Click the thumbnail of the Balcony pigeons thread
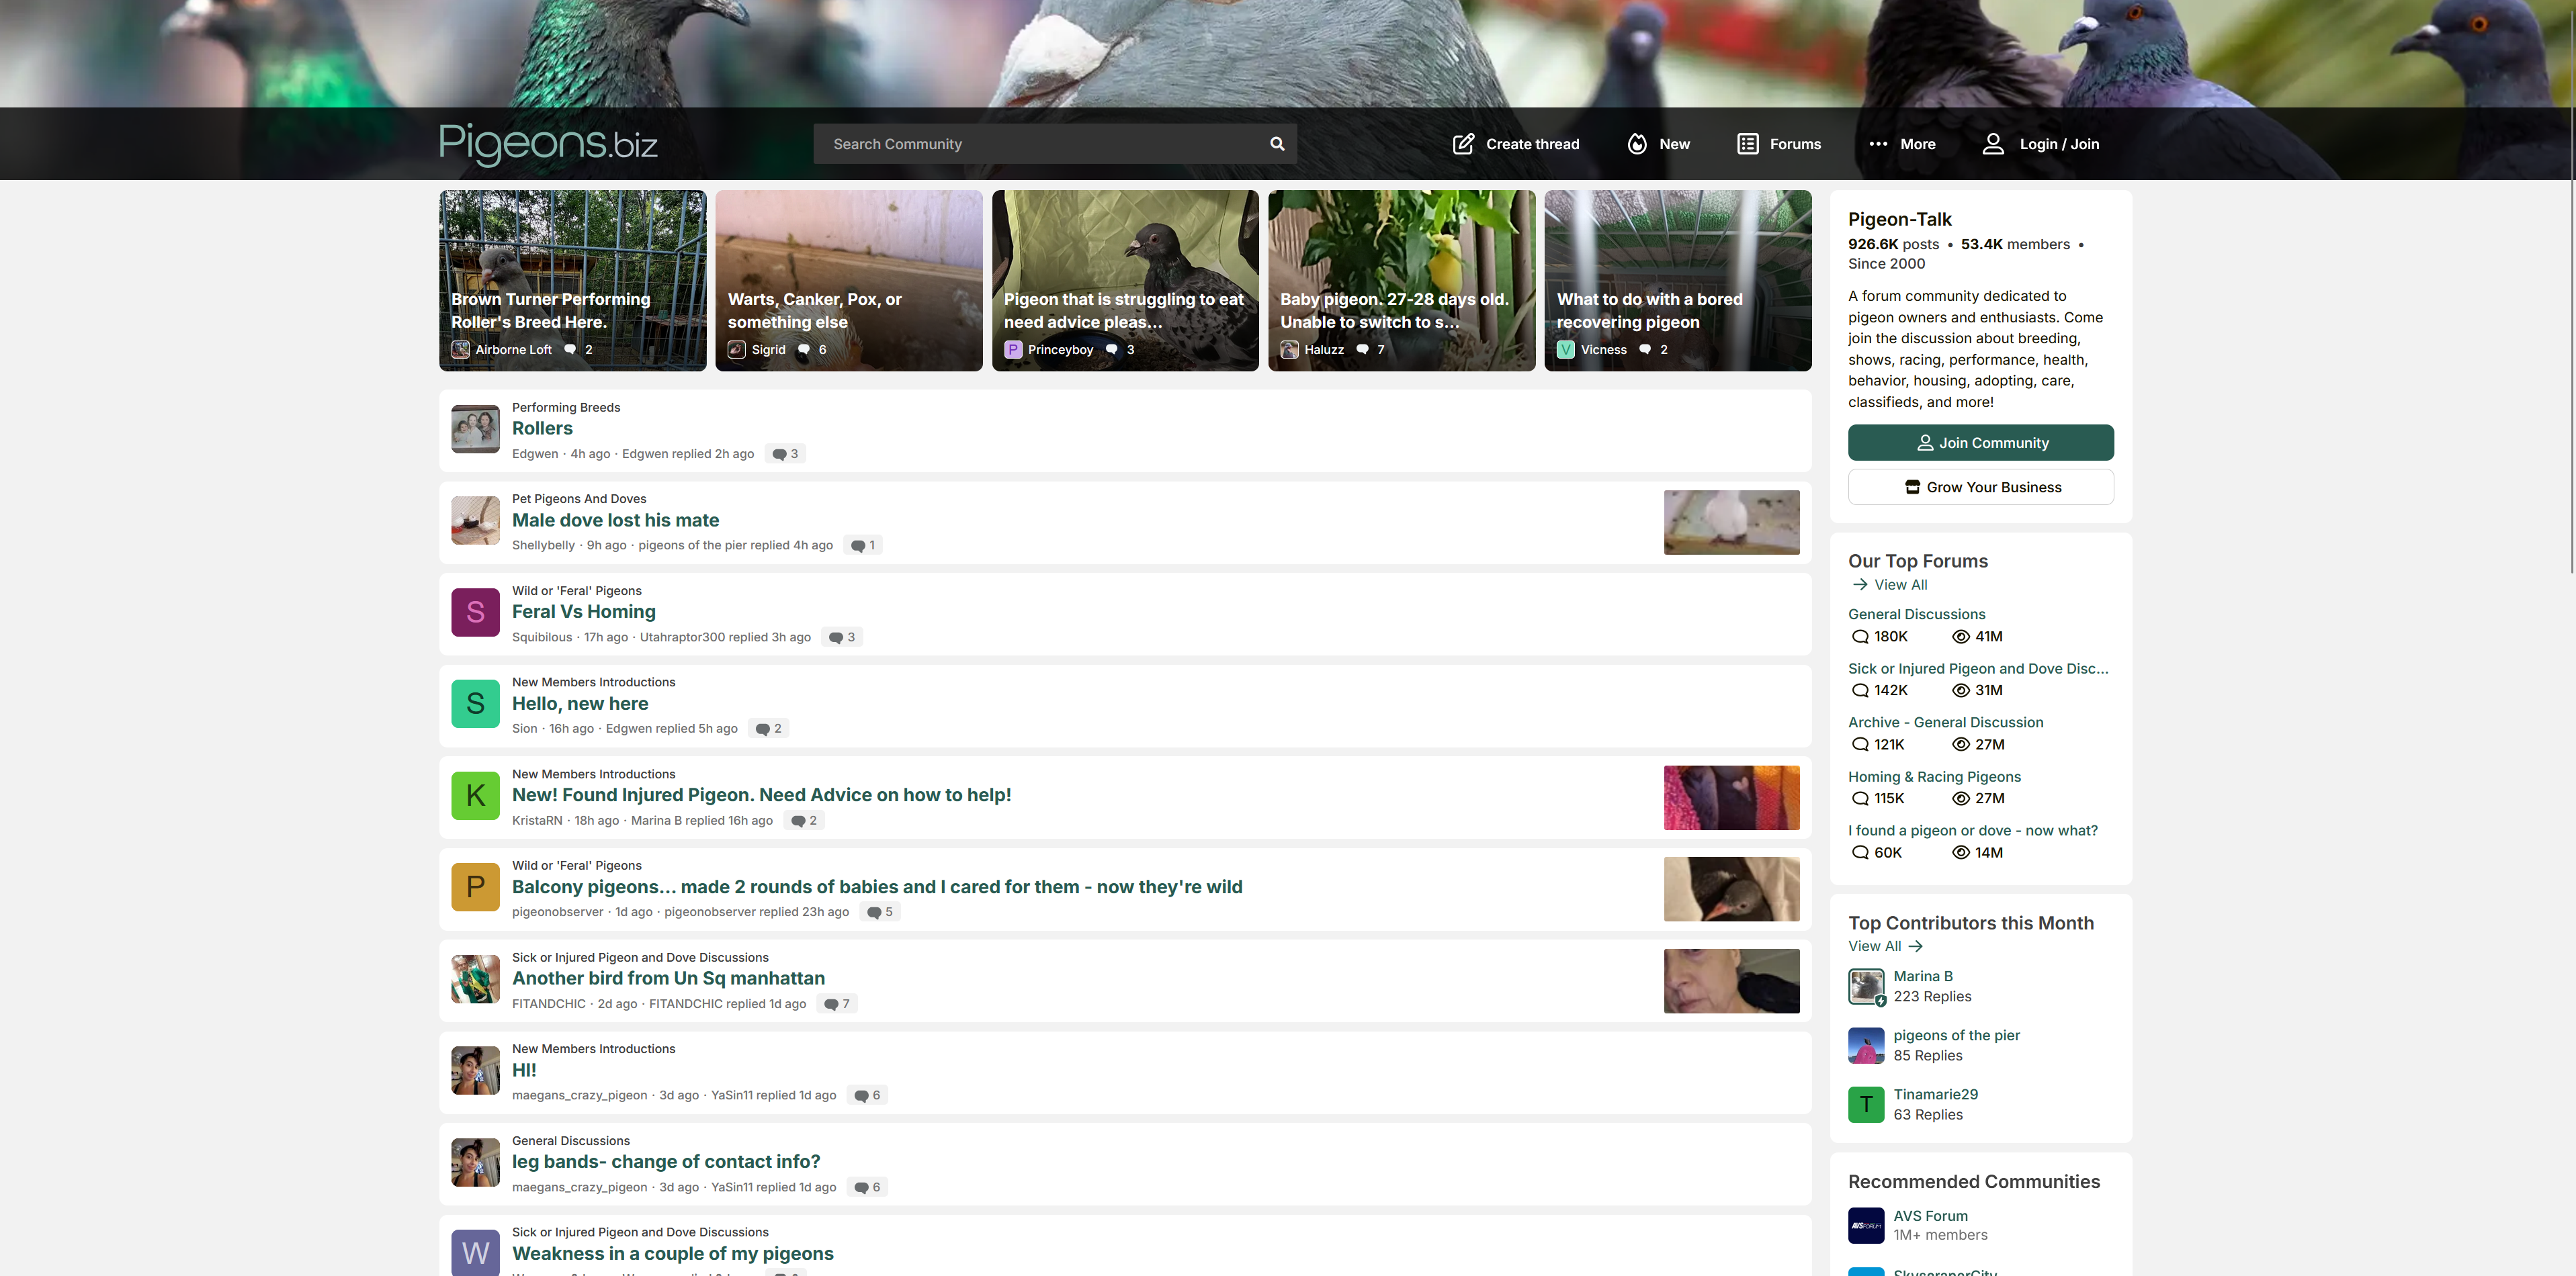2576x1276 pixels. pyautogui.click(x=1731, y=889)
